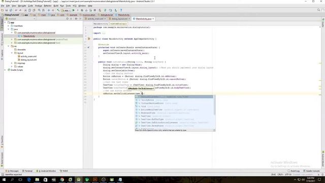Click the Synchronize toolbar icon
Image resolution: width=325 pixels, height=183 pixels.
(x=11, y=10)
